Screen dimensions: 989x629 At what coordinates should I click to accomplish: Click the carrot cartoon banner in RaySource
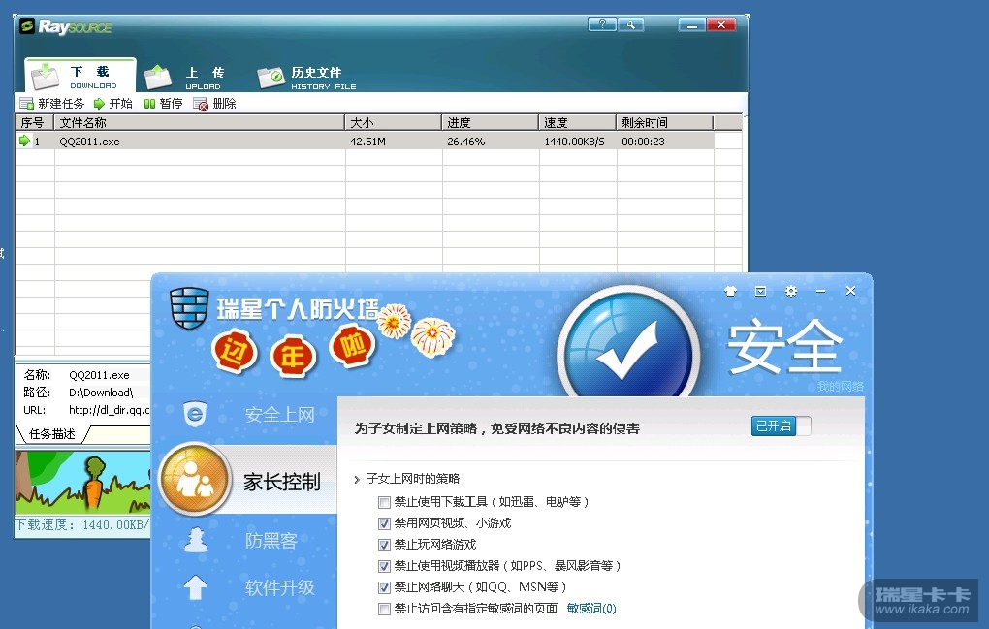tap(82, 482)
